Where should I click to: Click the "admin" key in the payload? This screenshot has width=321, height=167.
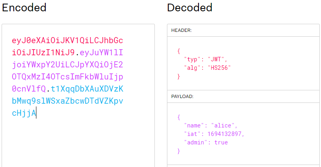(x=195, y=142)
